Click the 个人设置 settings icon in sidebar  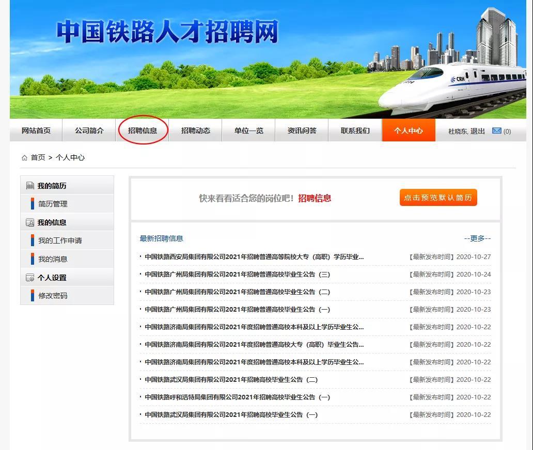30,278
